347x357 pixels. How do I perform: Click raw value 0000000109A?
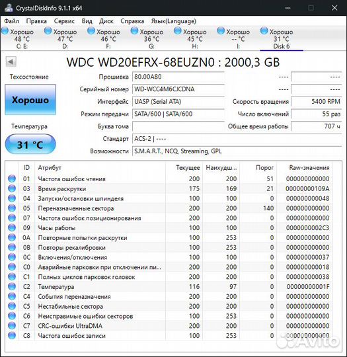307,188
